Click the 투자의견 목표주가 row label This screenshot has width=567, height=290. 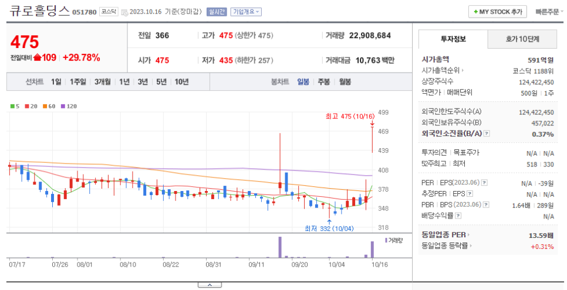pos(450,153)
